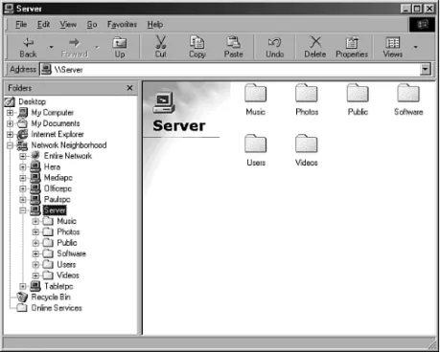This screenshot has width=440, height=352.
Task: Select My Computer in the tree
Action: (53, 113)
